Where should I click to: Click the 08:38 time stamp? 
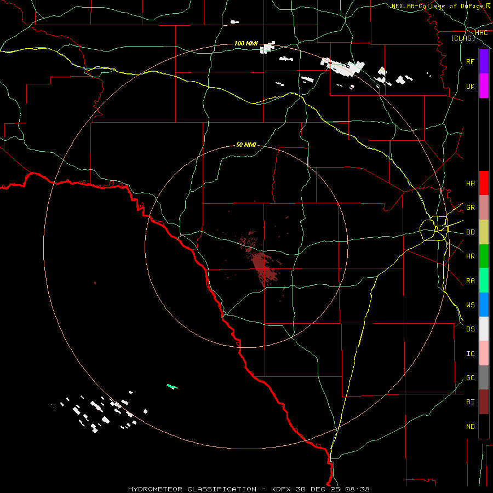click(357, 489)
